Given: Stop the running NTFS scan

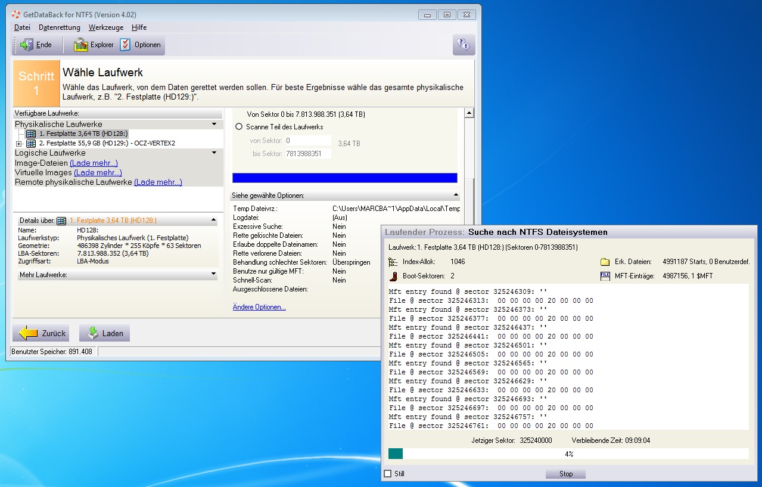Looking at the screenshot, I should coord(565,474).
